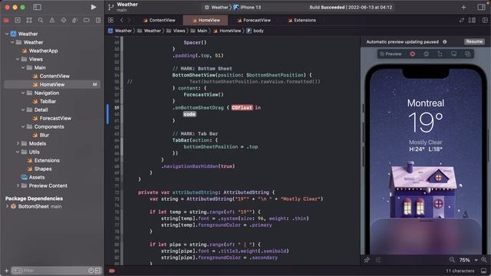Pin the preview with pin icon
The width and height of the screenshot is (491, 276).
point(367,260)
